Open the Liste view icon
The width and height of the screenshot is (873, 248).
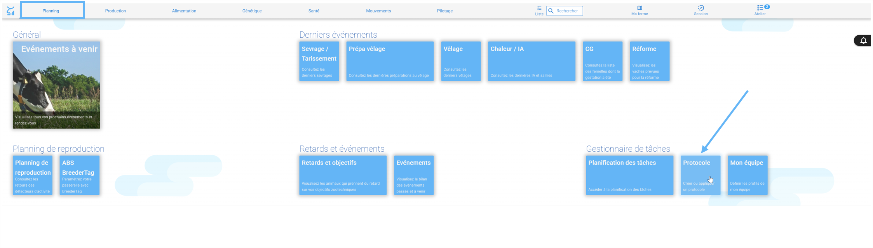point(539,8)
